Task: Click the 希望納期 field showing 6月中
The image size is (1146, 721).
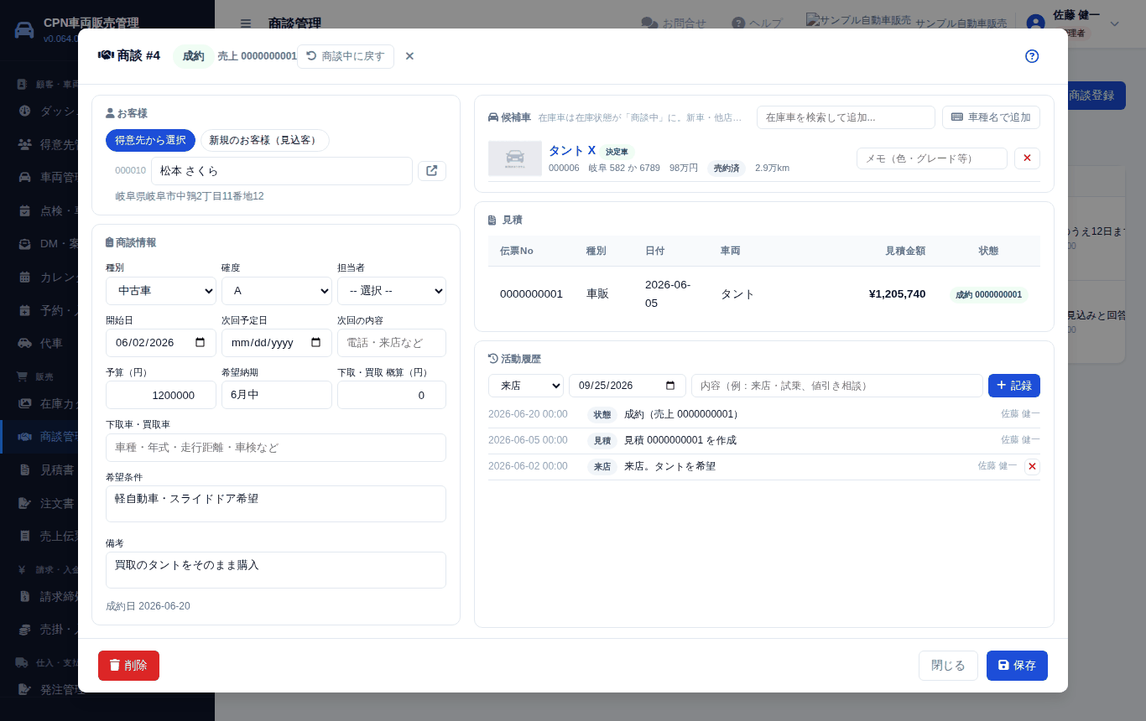Action: (277, 395)
